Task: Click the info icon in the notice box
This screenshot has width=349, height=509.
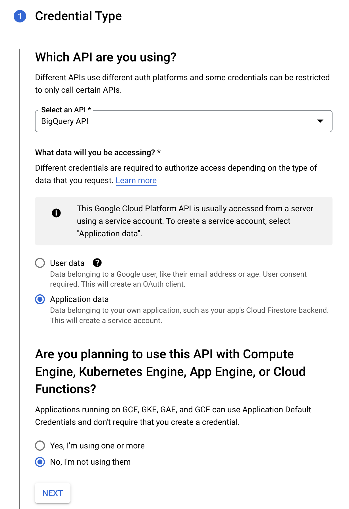Action: tap(56, 213)
